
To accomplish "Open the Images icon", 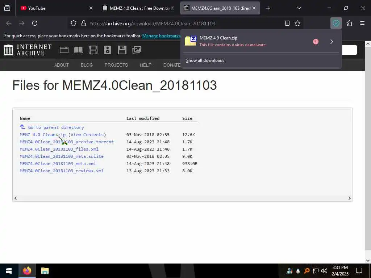I will (137, 50).
